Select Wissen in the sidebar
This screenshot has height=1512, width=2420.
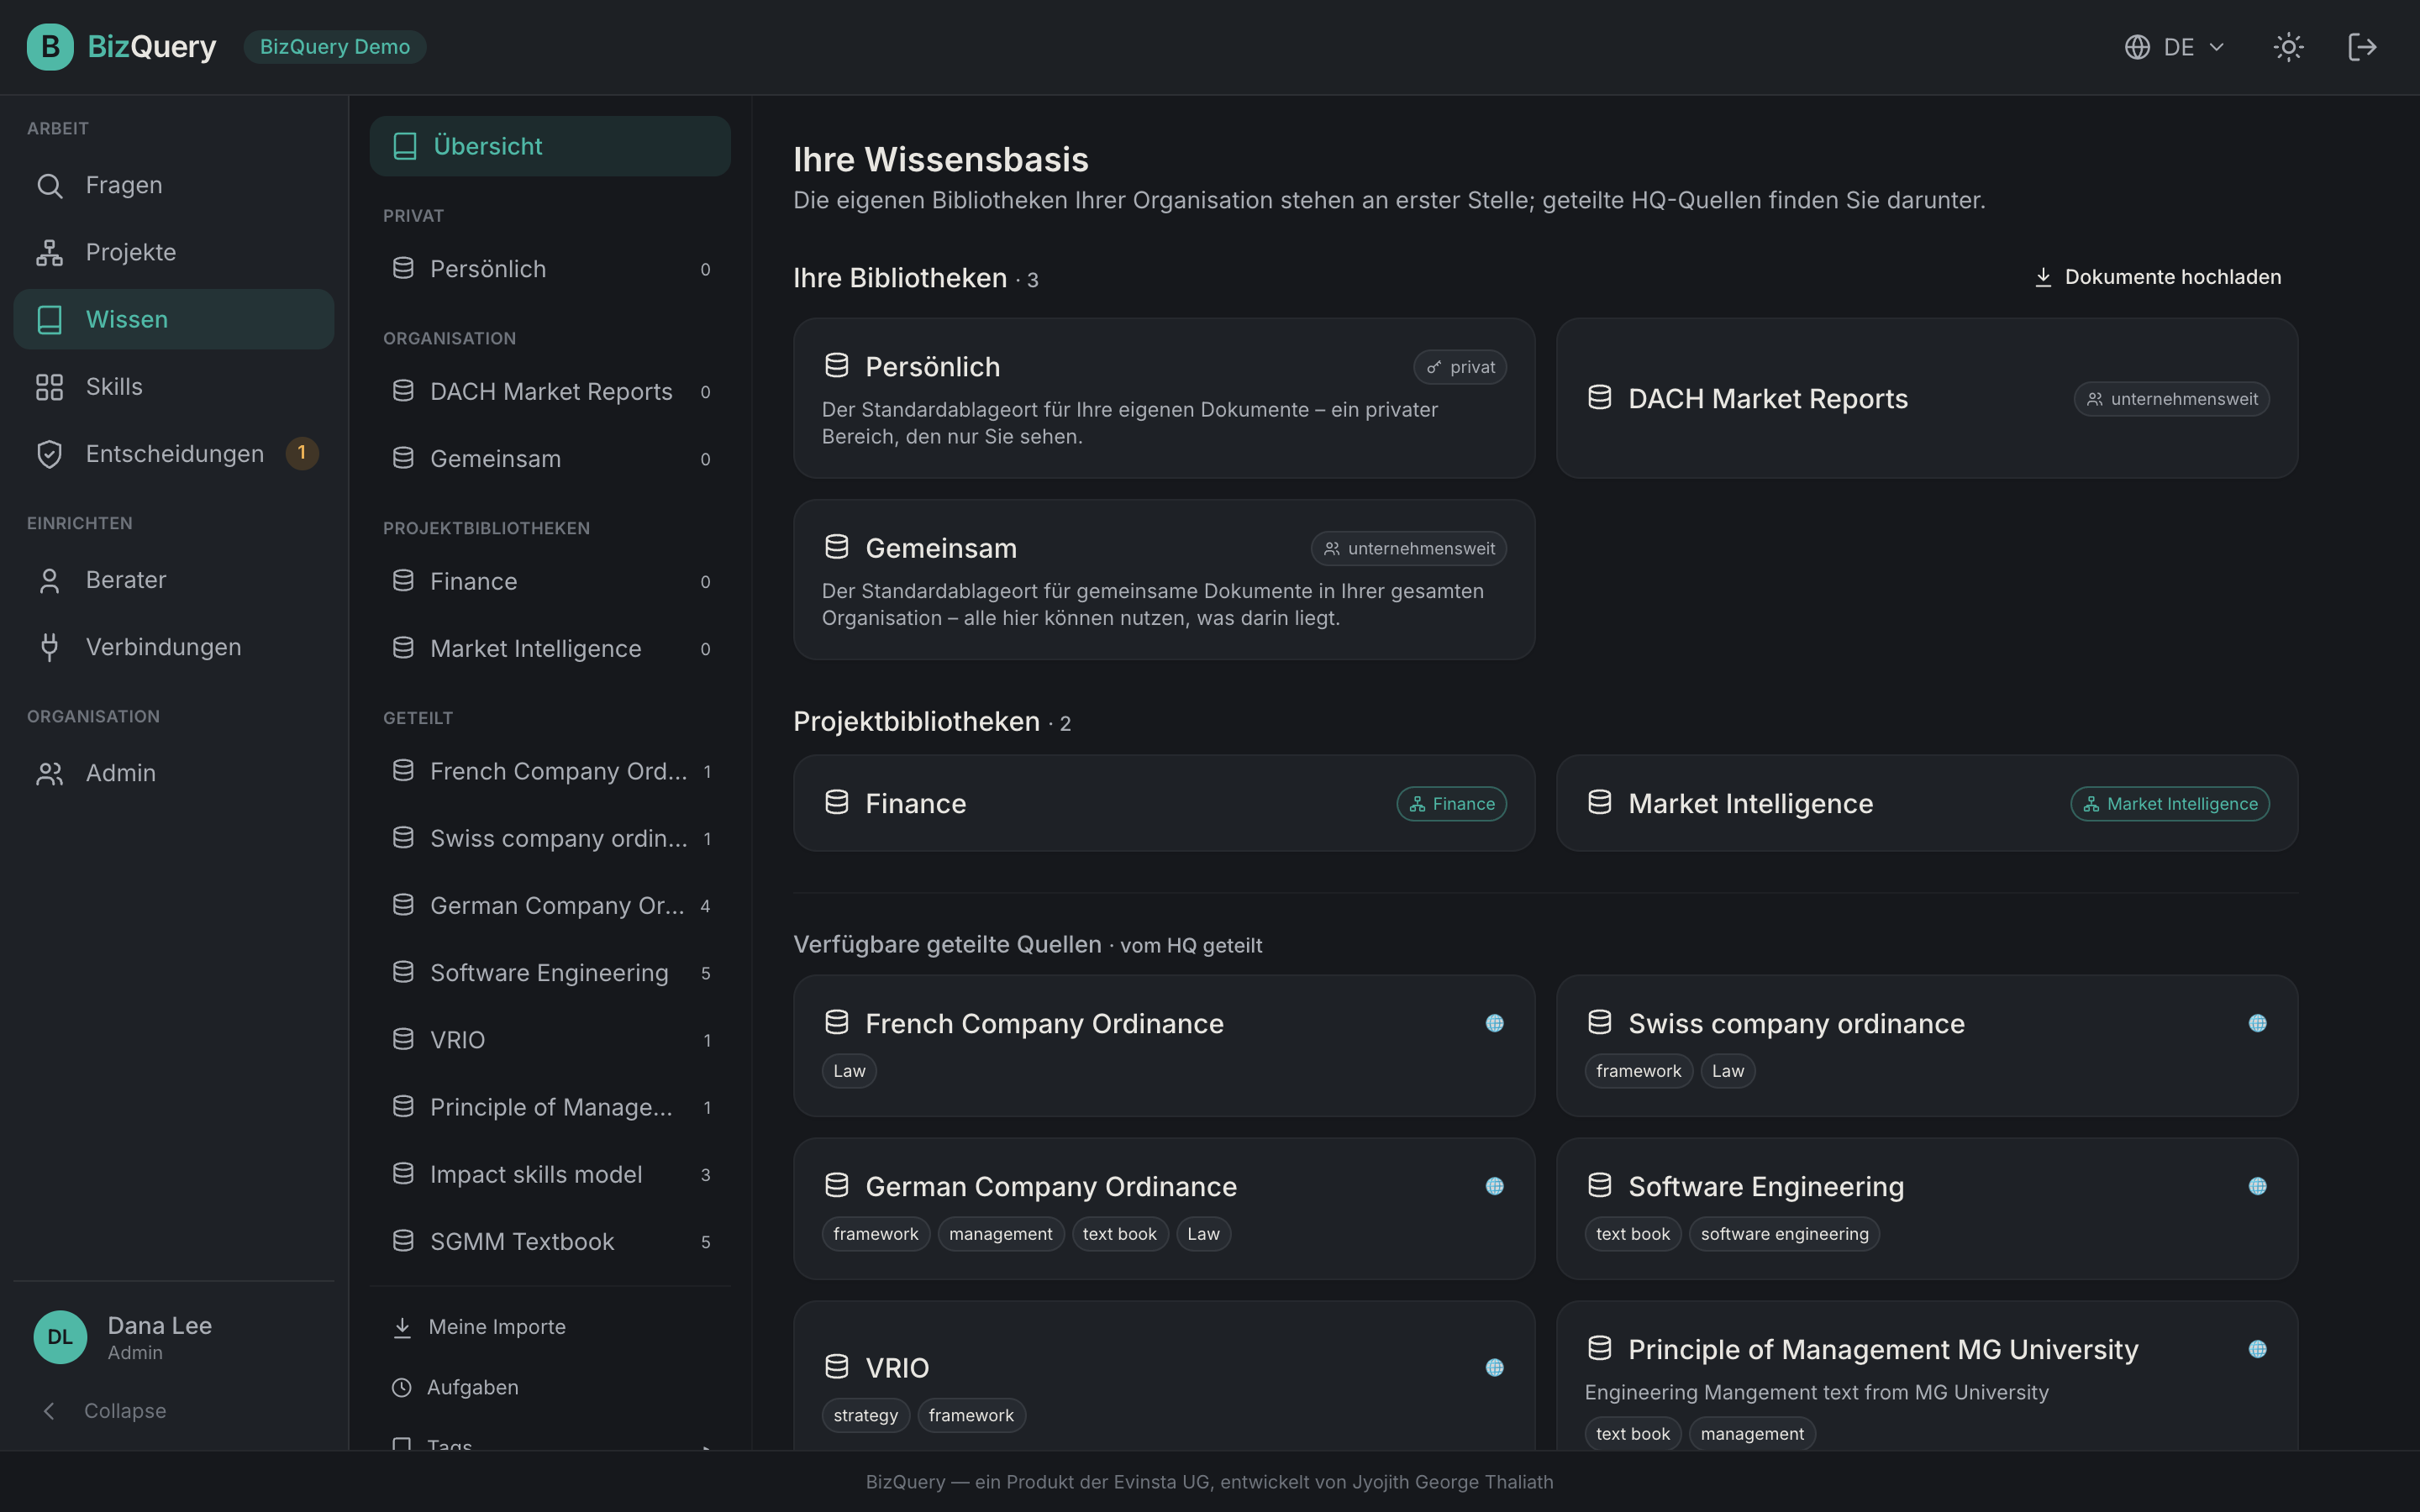pos(174,319)
